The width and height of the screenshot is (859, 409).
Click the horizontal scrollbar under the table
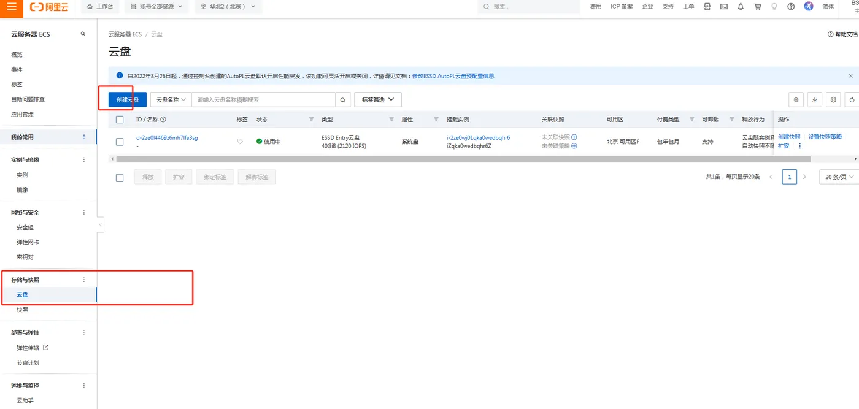point(463,159)
